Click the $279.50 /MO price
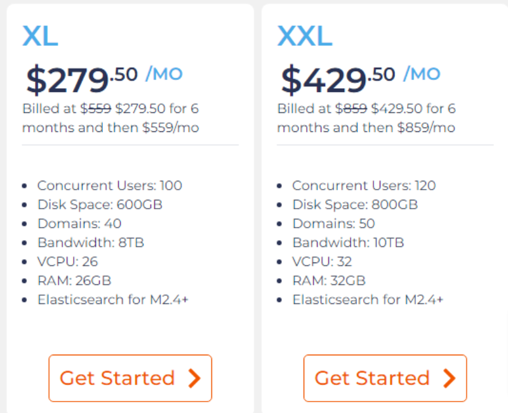This screenshot has width=508, height=413. coord(104,79)
